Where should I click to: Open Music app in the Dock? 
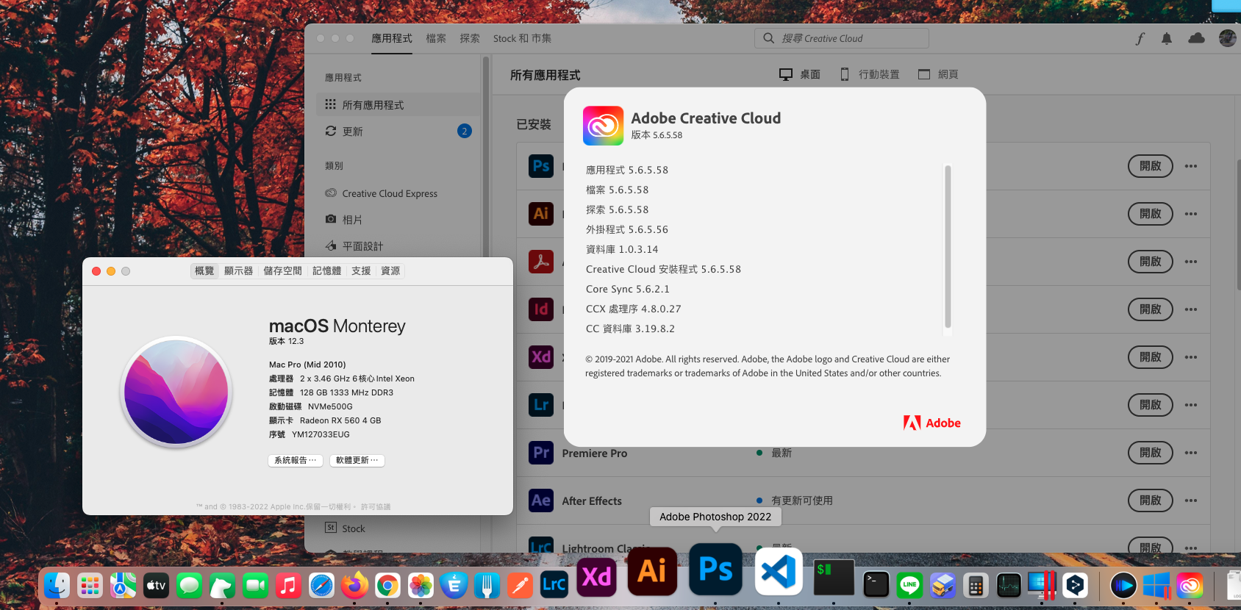point(288,585)
